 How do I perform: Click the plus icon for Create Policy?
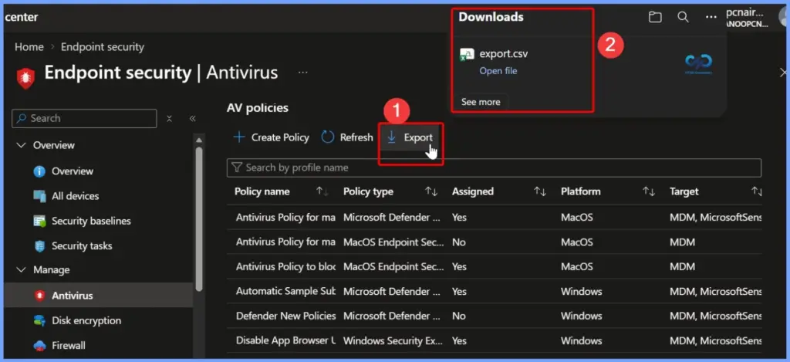(239, 137)
